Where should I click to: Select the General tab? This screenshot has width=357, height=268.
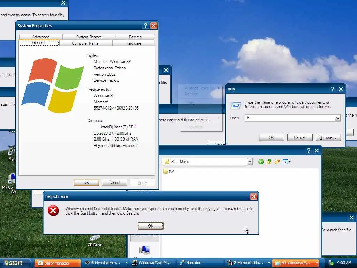tap(39, 43)
